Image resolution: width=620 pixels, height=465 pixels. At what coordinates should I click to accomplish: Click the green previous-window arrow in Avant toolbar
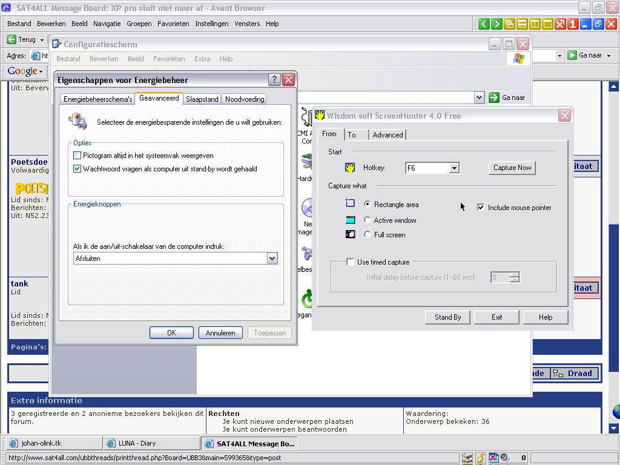pos(484,24)
